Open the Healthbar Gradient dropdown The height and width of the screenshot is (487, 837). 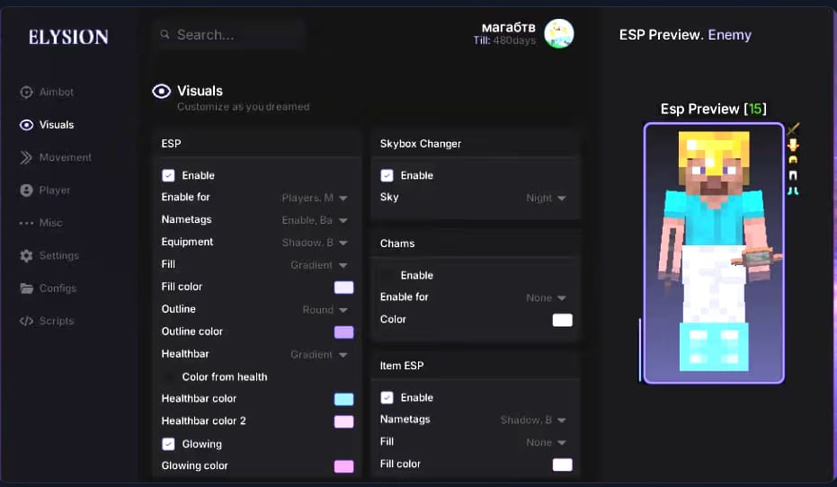[x=318, y=355]
